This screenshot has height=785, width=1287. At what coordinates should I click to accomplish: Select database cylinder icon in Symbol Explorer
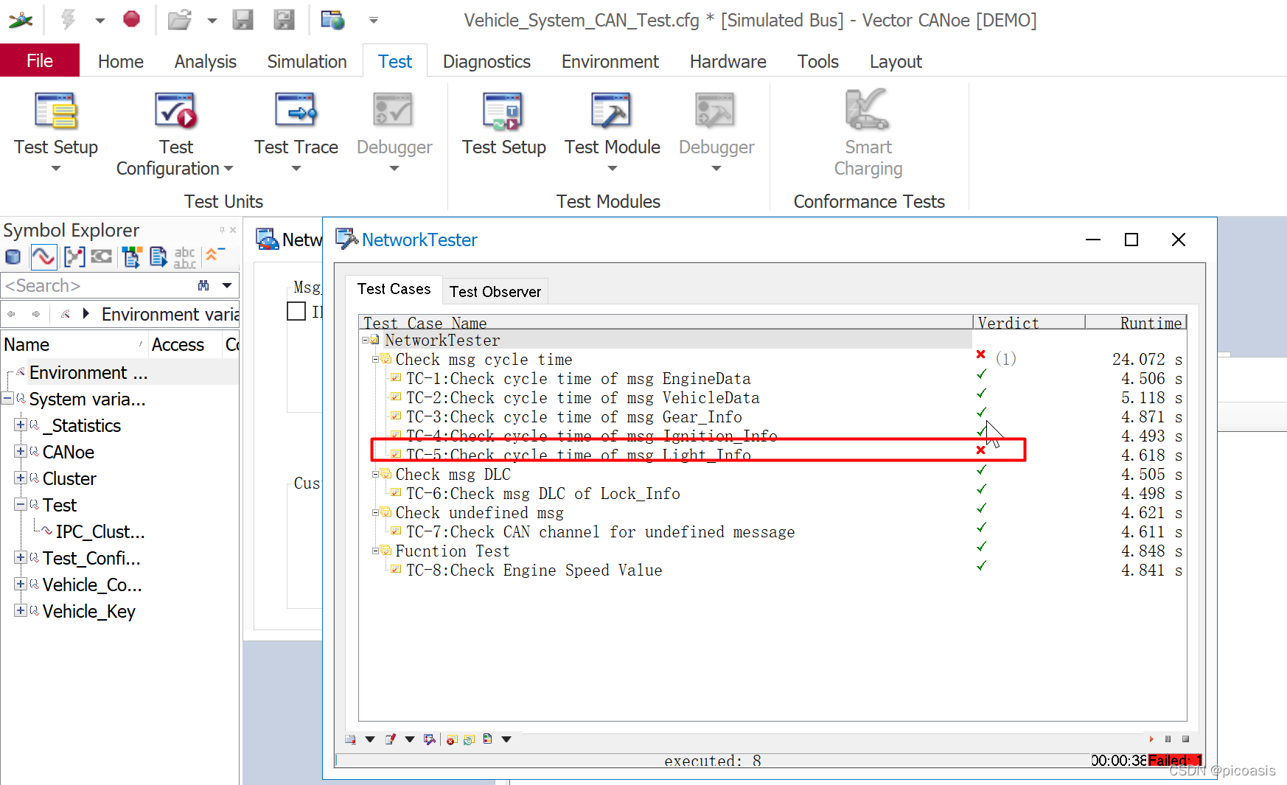(13, 257)
